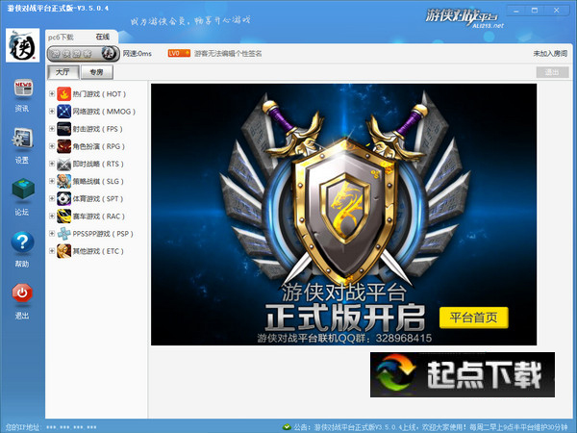Click the 射击游戏 FPS gun icon
Image resolution: width=577 pixels, height=433 pixels.
click(x=64, y=129)
